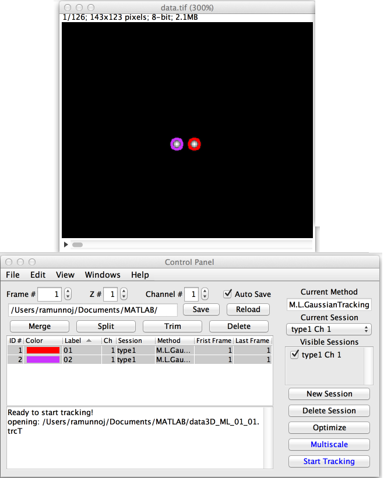384x478 pixels.
Task: Click the Z # input field
Action: click(x=110, y=294)
